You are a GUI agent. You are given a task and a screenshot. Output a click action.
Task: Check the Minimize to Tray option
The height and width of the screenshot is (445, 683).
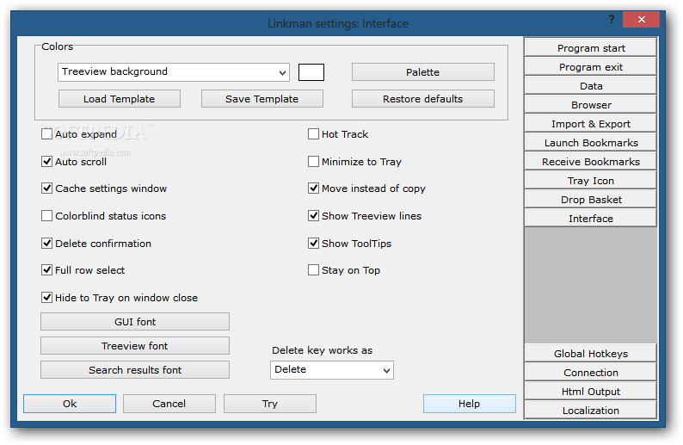(x=313, y=161)
